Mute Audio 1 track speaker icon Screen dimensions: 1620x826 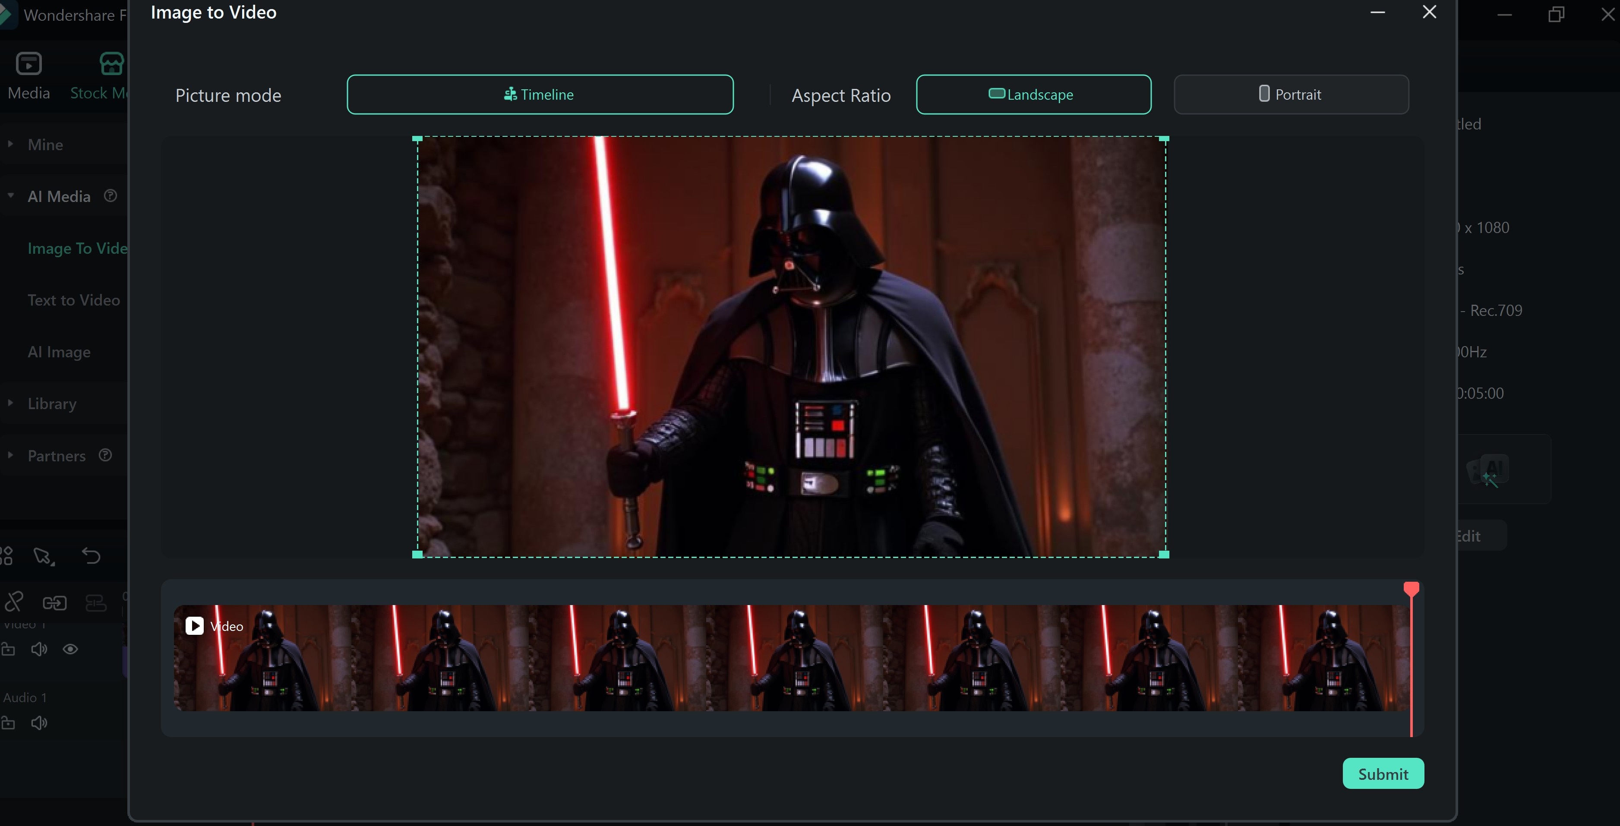coord(39,723)
